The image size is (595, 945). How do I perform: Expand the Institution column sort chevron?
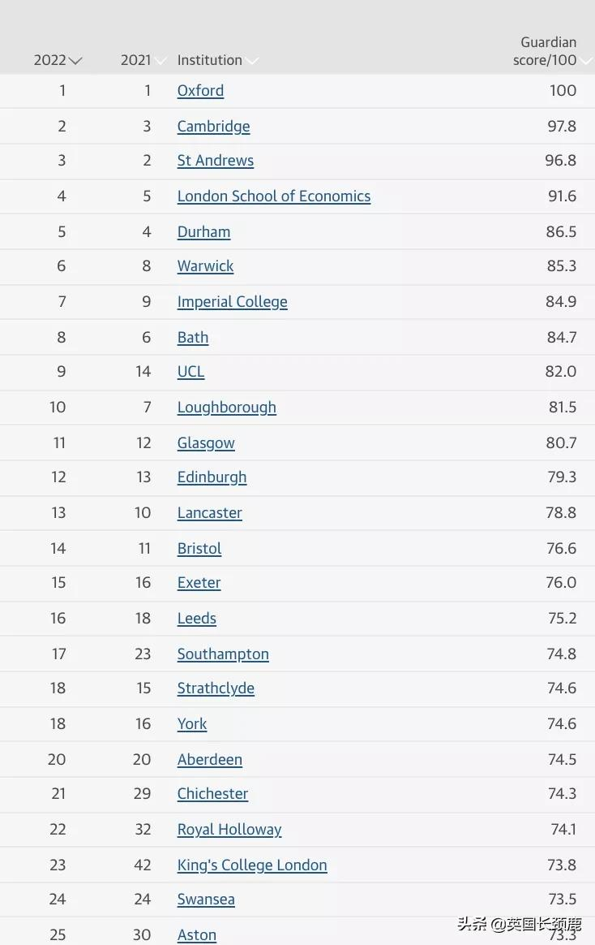click(x=252, y=60)
